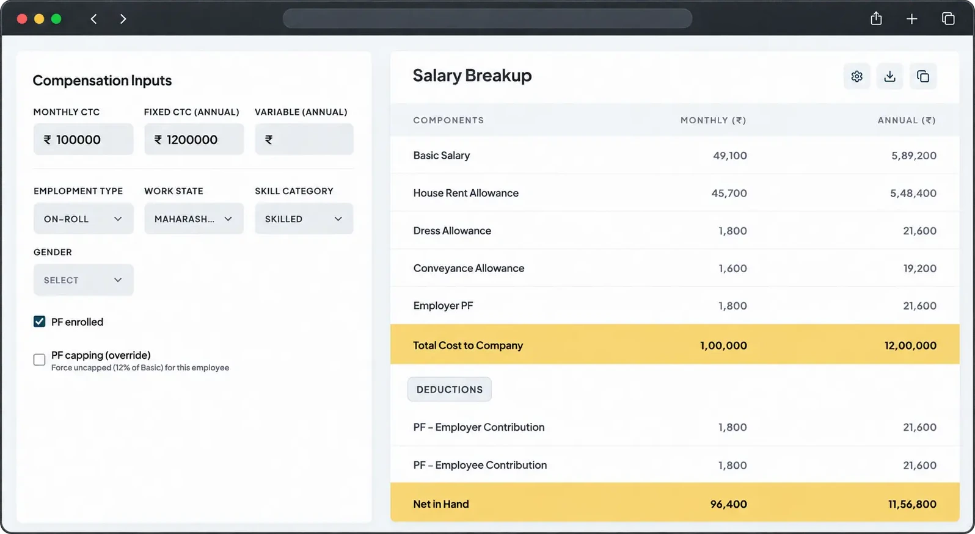This screenshot has height=534, width=975.
Task: Select House Rent Allowance row label
Action: pyautogui.click(x=466, y=193)
